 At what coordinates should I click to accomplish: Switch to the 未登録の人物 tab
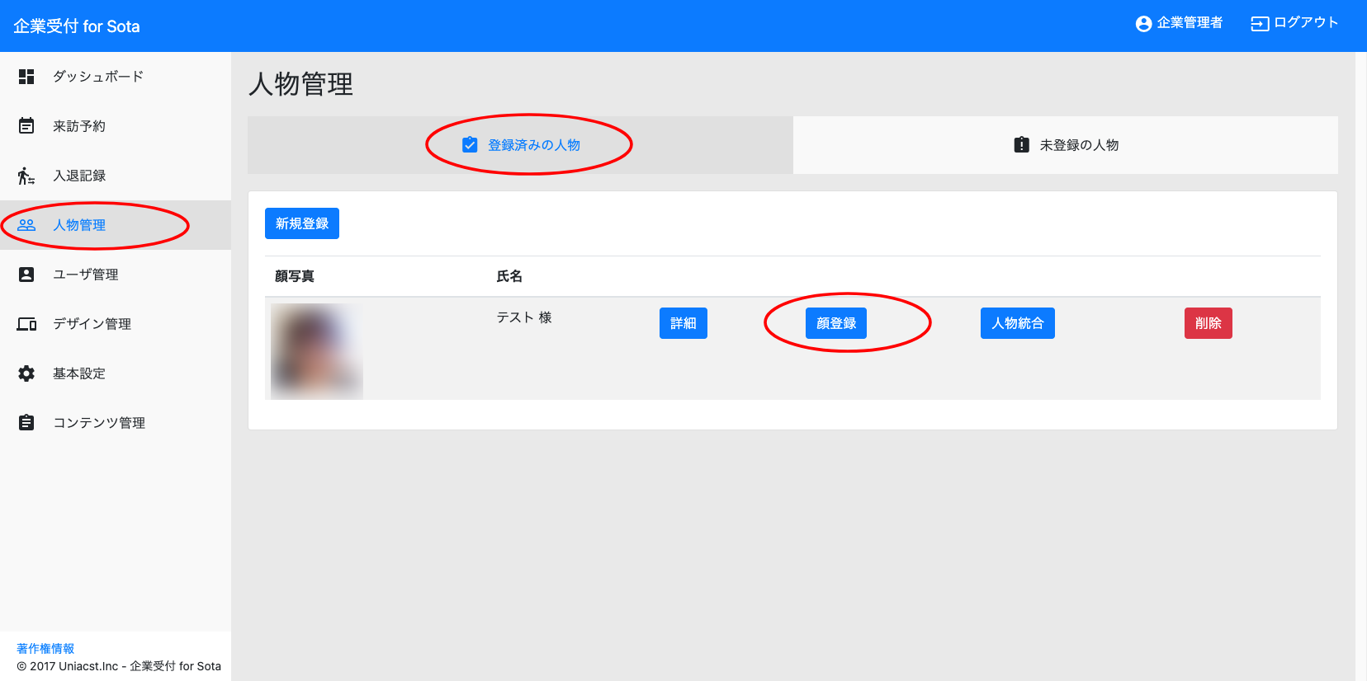[1066, 145]
